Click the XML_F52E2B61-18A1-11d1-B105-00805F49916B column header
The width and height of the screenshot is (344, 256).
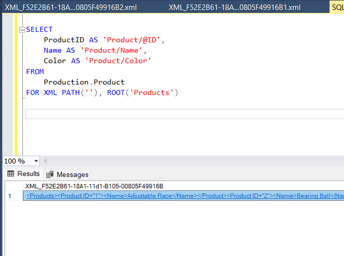click(x=94, y=186)
